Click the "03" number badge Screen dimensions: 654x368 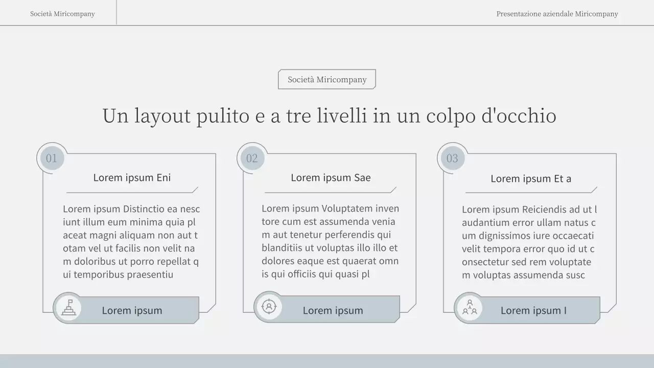[x=452, y=158]
